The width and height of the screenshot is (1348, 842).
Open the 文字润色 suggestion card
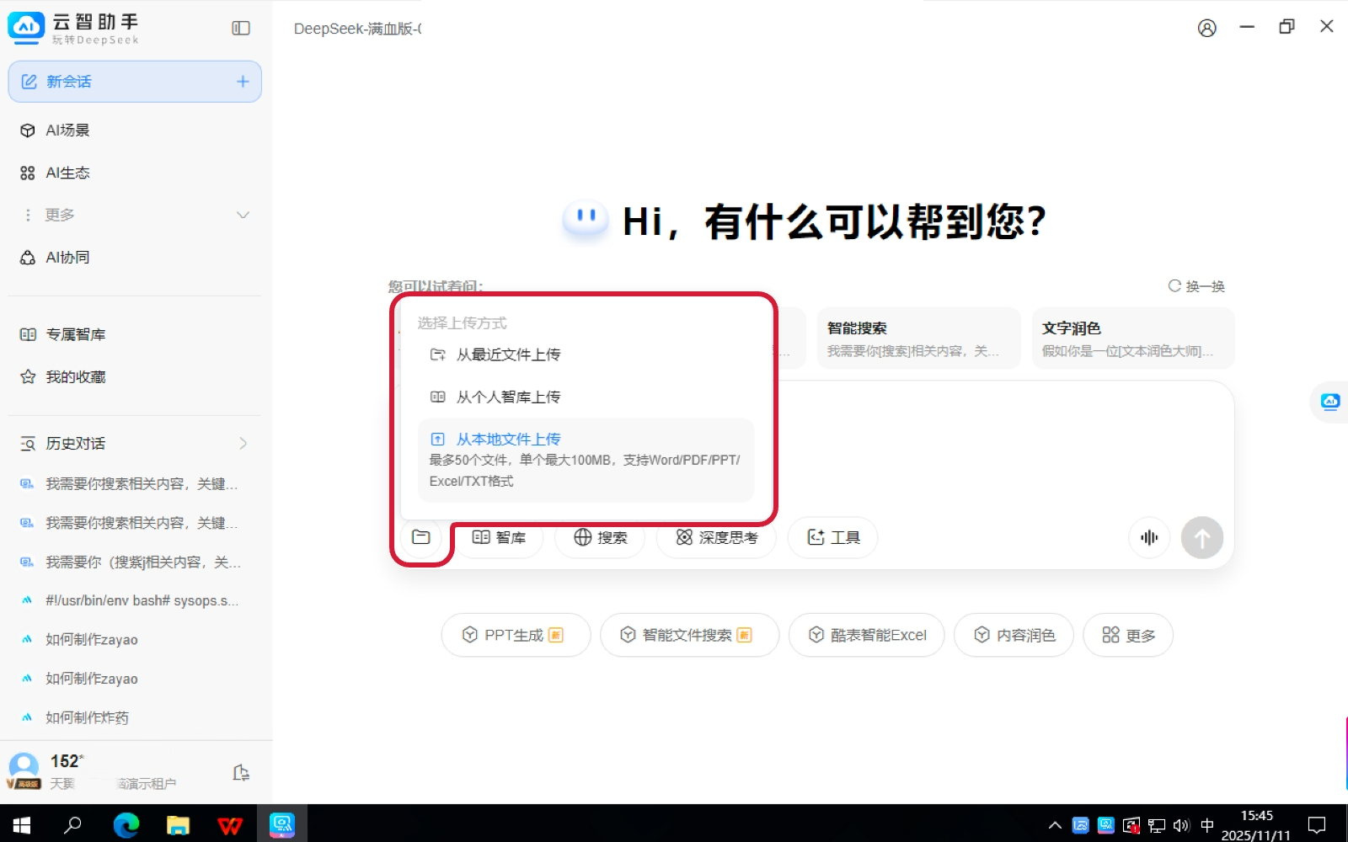1132,338
